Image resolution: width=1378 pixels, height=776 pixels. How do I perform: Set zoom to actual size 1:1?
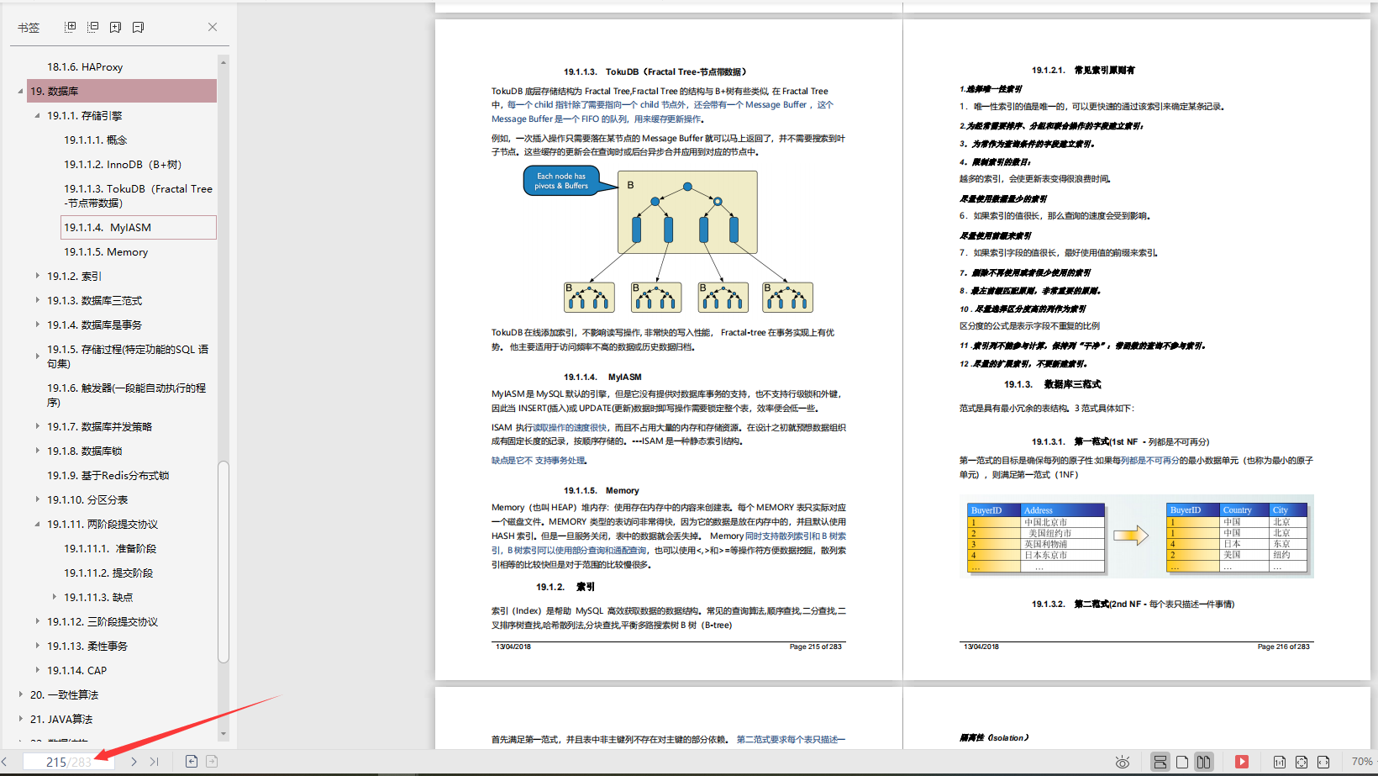[1279, 762]
